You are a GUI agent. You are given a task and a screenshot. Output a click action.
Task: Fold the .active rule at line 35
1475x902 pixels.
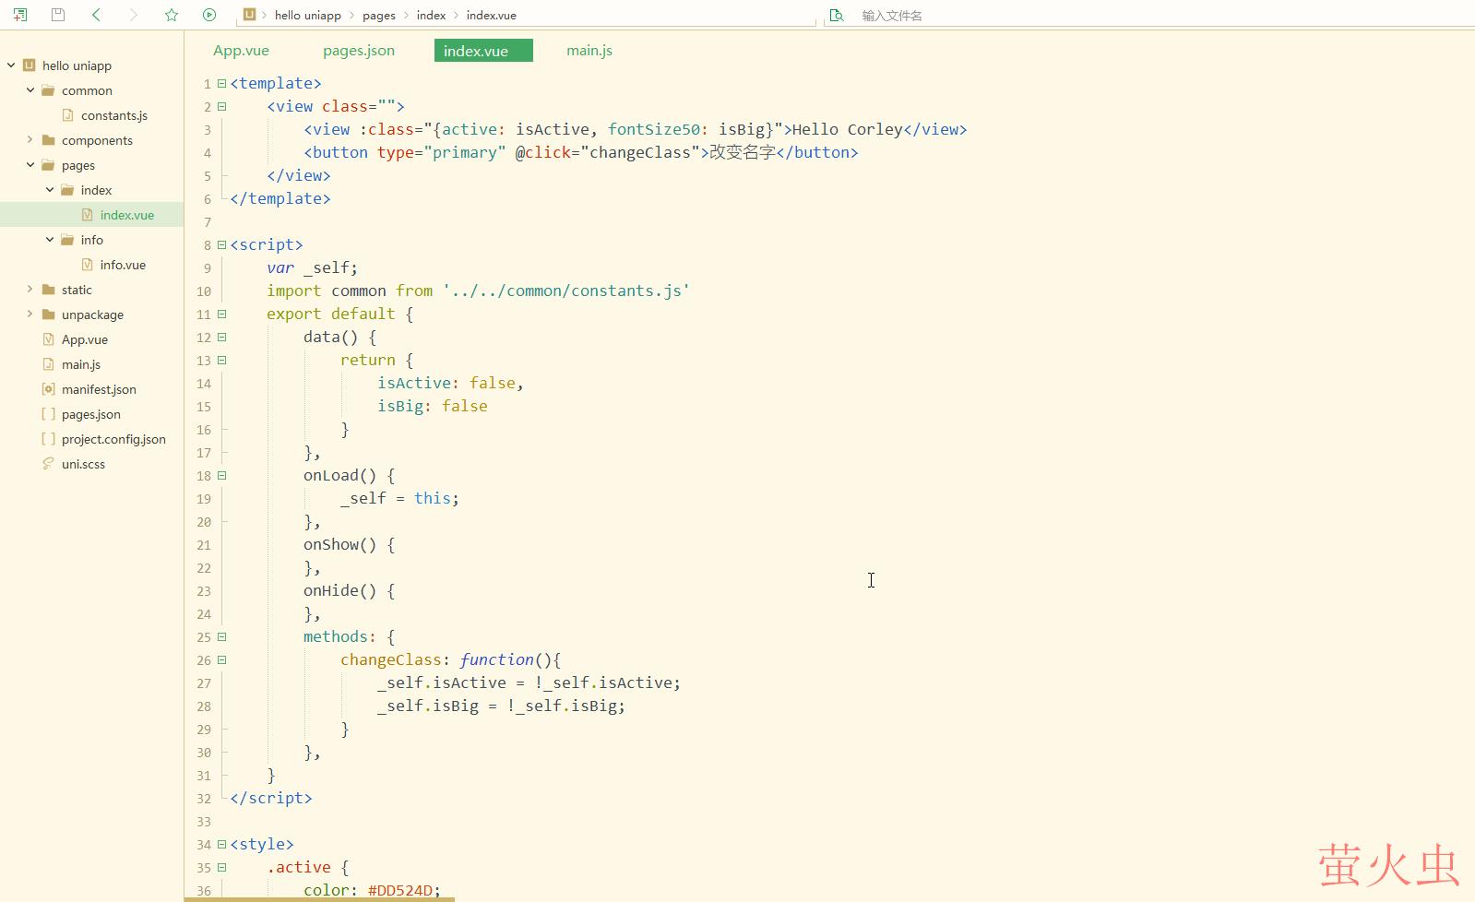click(221, 867)
